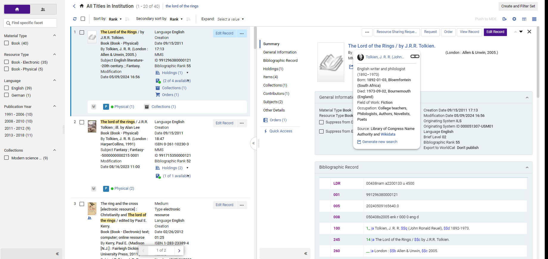Select the Summary section tab
Screen dimensions: 548x259
[x=271, y=44]
